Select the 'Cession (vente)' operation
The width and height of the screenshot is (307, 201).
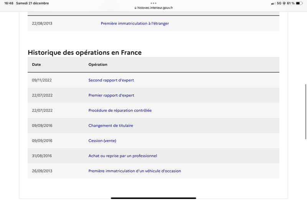point(102,141)
